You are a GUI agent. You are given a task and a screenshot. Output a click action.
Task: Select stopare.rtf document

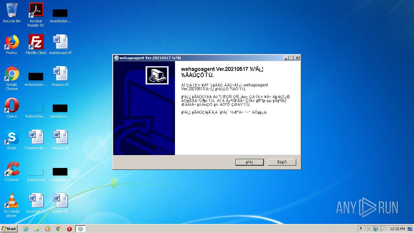coord(60,76)
